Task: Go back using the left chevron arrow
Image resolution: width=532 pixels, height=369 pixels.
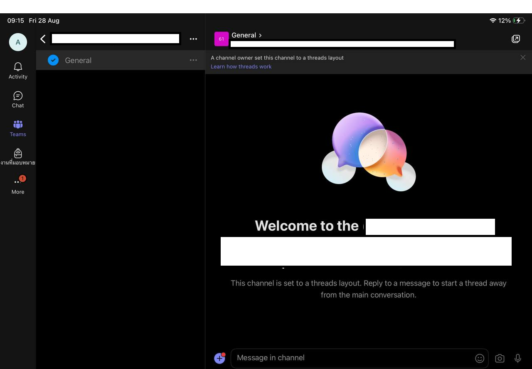Action: coord(43,39)
